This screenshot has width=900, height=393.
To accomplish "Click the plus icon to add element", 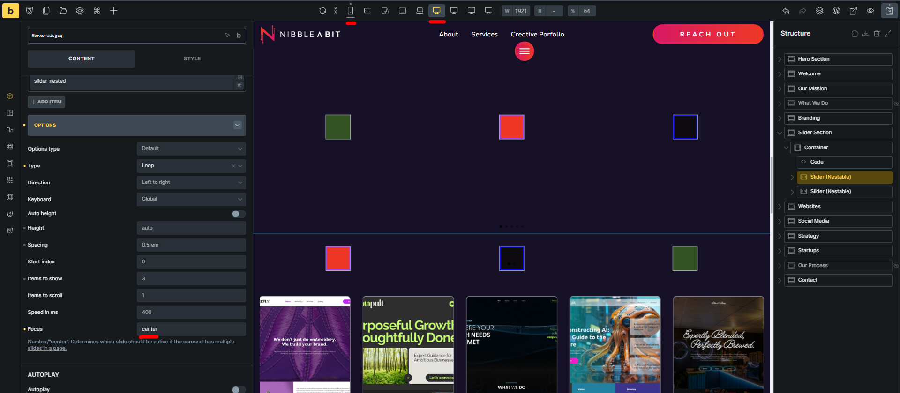I will pyautogui.click(x=114, y=11).
